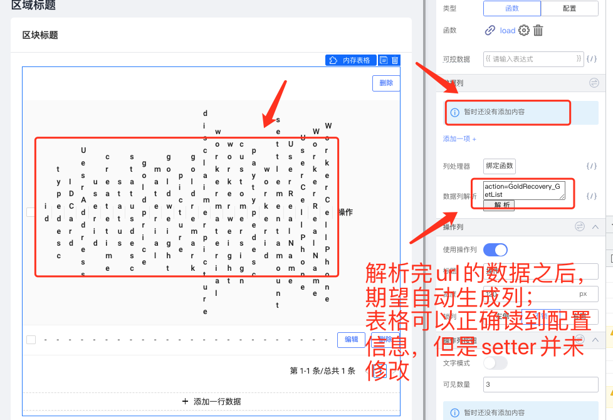This screenshot has height=420, width=613.
Task: Click the info icon in 数据列 empty notice
Action: click(x=454, y=113)
